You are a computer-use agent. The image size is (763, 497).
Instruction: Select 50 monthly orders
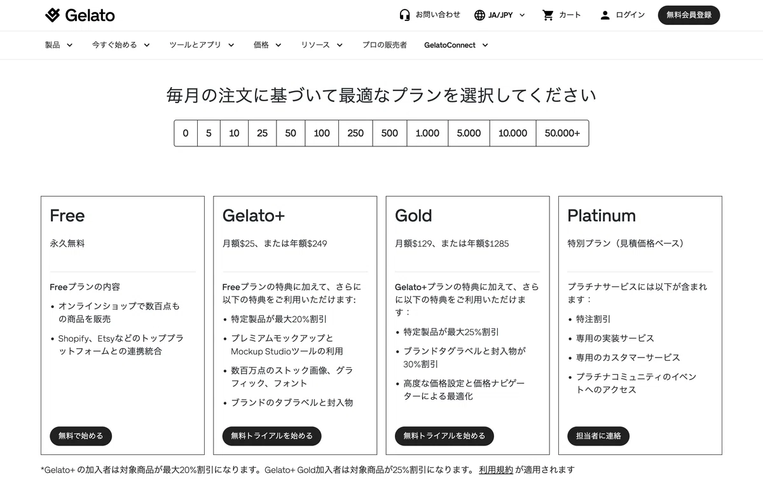[x=291, y=133]
